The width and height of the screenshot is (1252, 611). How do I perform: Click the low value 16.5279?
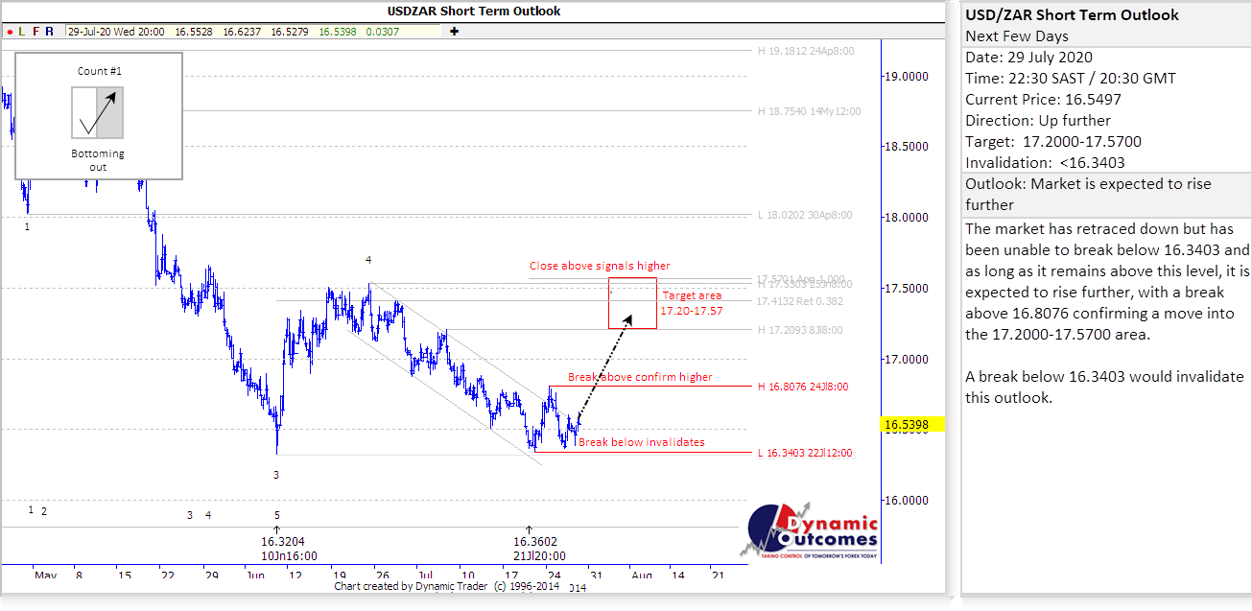click(291, 31)
